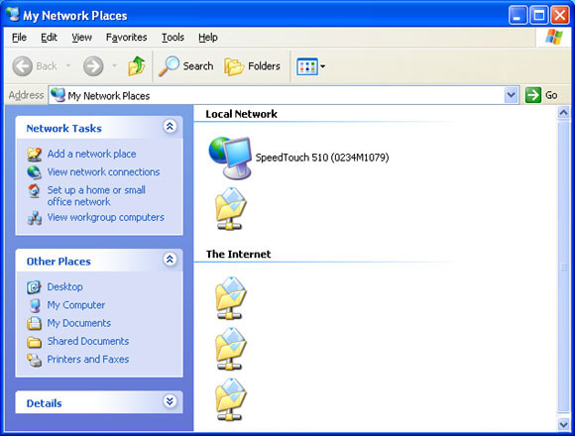
Task: Click View workgroup computers link
Action: [x=106, y=217]
